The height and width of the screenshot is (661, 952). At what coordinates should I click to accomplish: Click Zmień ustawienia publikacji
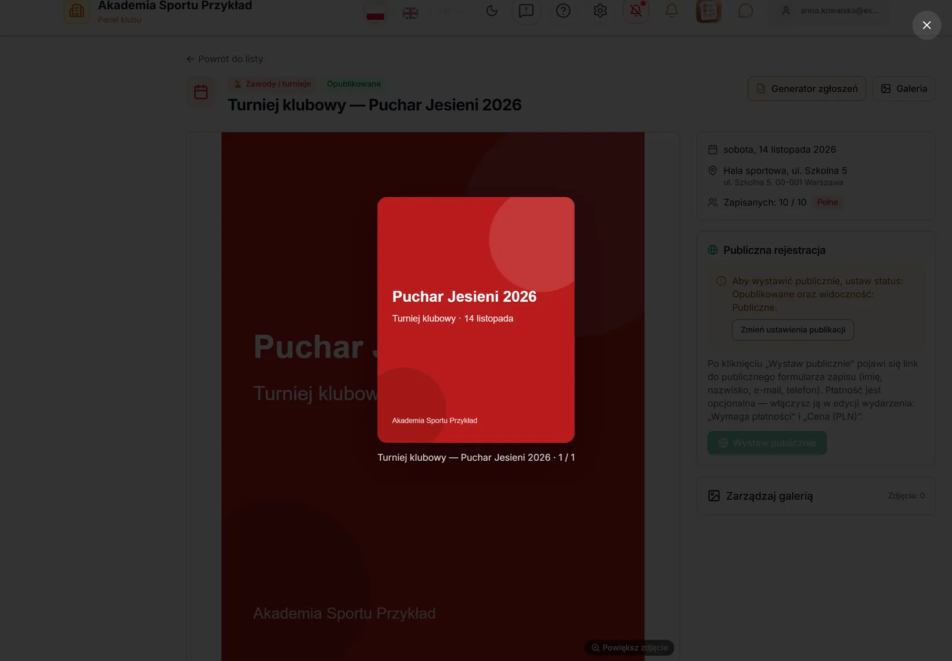coord(793,330)
